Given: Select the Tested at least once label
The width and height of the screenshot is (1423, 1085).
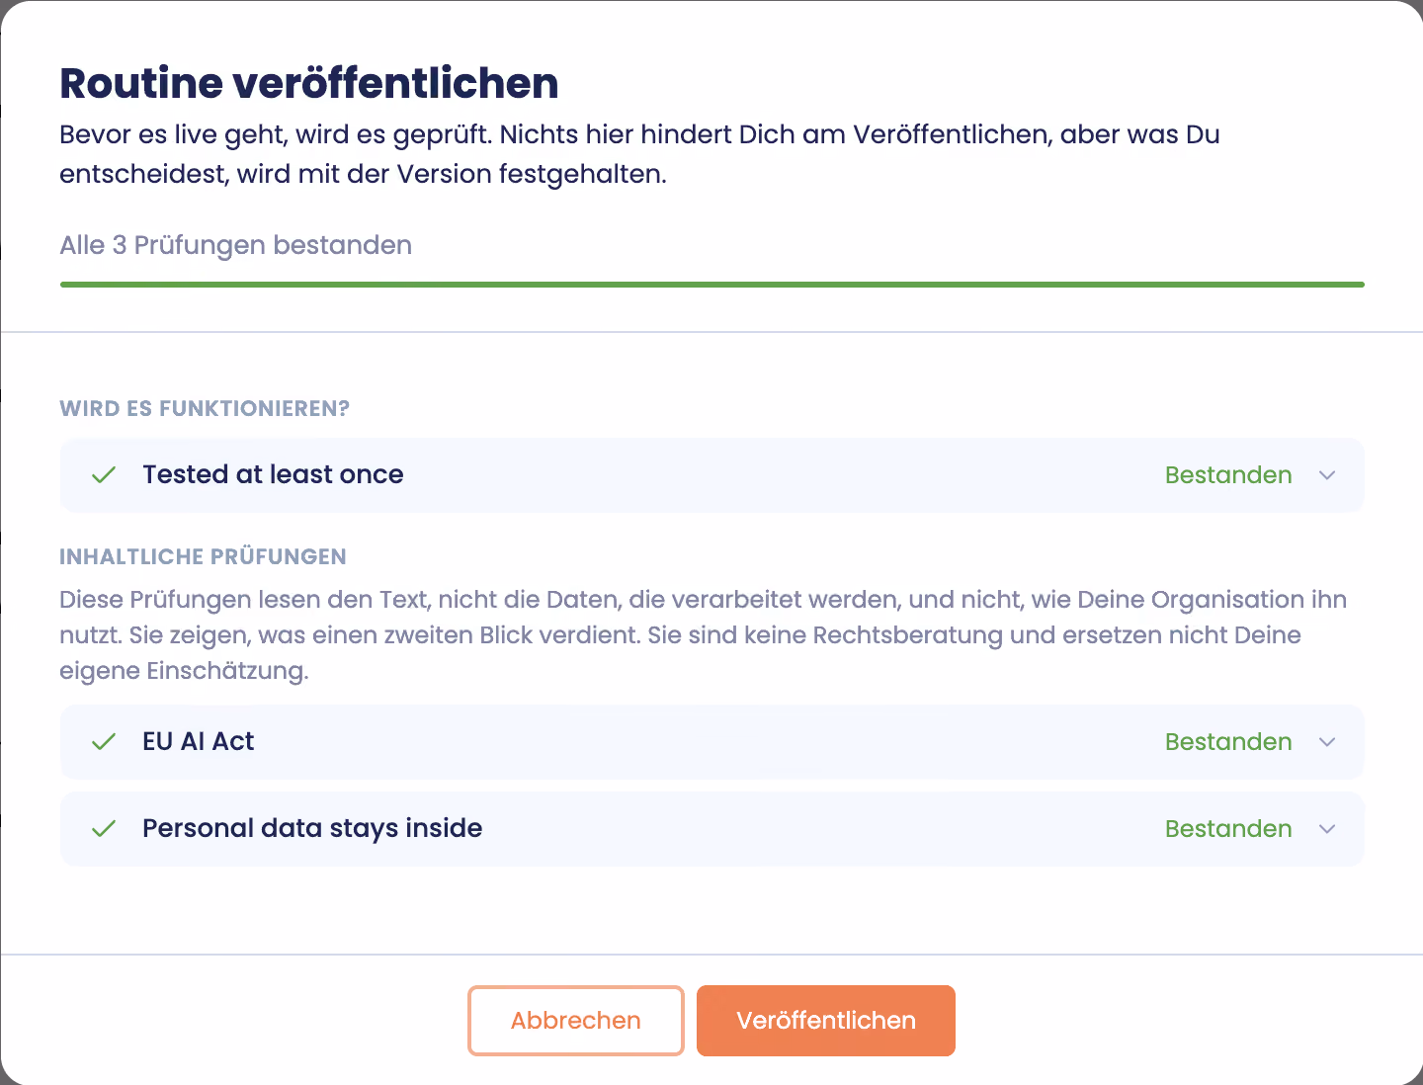Looking at the screenshot, I should pos(273,474).
